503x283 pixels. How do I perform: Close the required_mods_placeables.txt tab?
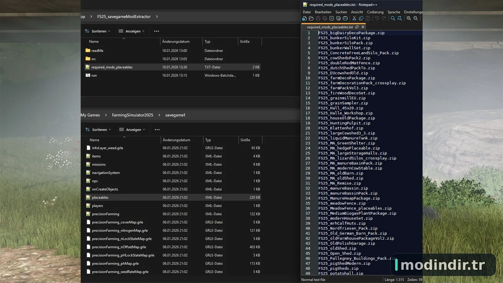[x=363, y=27]
